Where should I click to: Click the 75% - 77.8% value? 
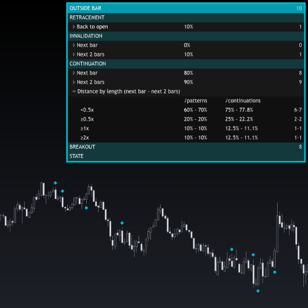pos(239,110)
